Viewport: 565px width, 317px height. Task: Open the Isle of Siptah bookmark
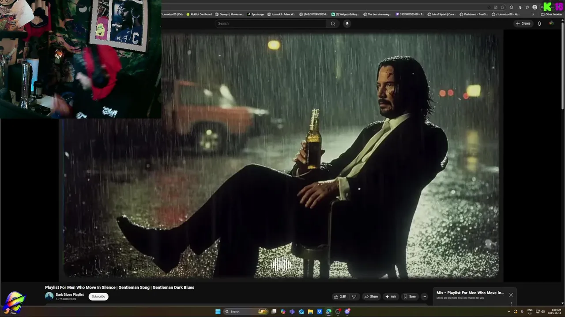pyautogui.click(x=441, y=14)
